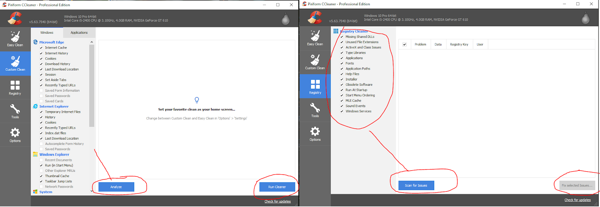Select the Registry Cleaner heading
600x207 pixels.
click(354, 31)
